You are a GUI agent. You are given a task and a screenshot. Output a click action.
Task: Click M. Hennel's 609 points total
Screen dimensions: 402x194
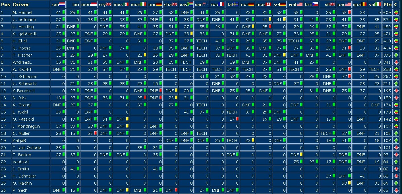tap(387, 13)
